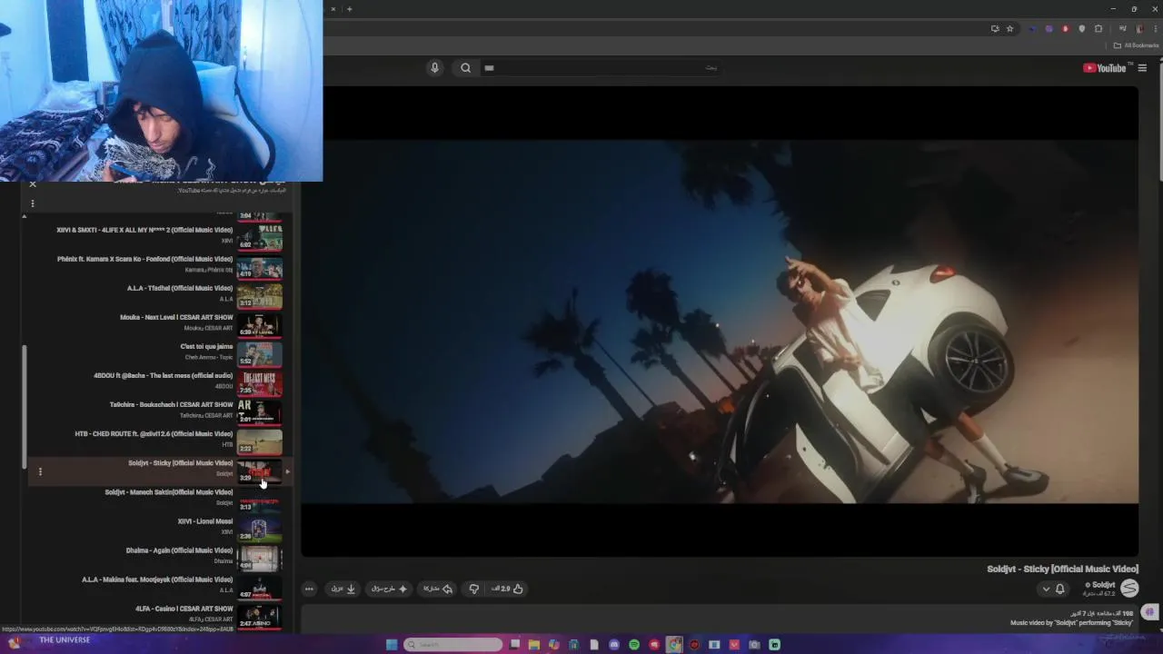
Task: Click the video player to pause
Action: [x=720, y=321]
